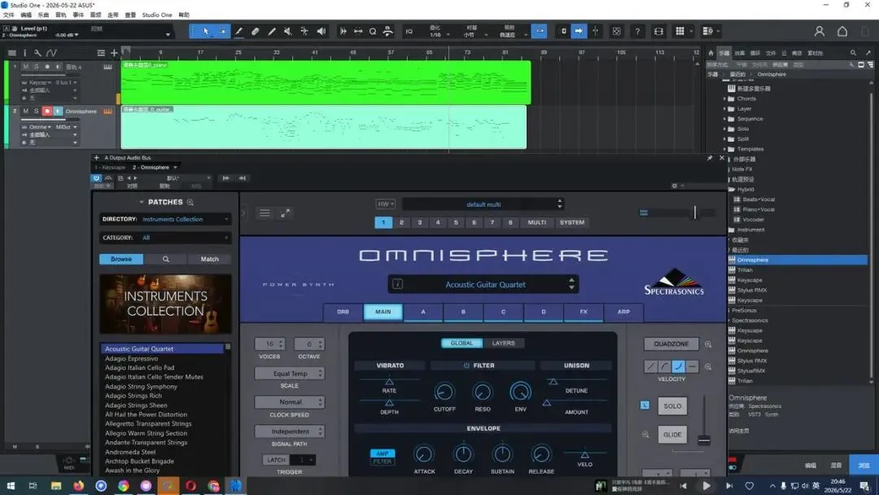Add a new track with plus icon

click(x=114, y=53)
